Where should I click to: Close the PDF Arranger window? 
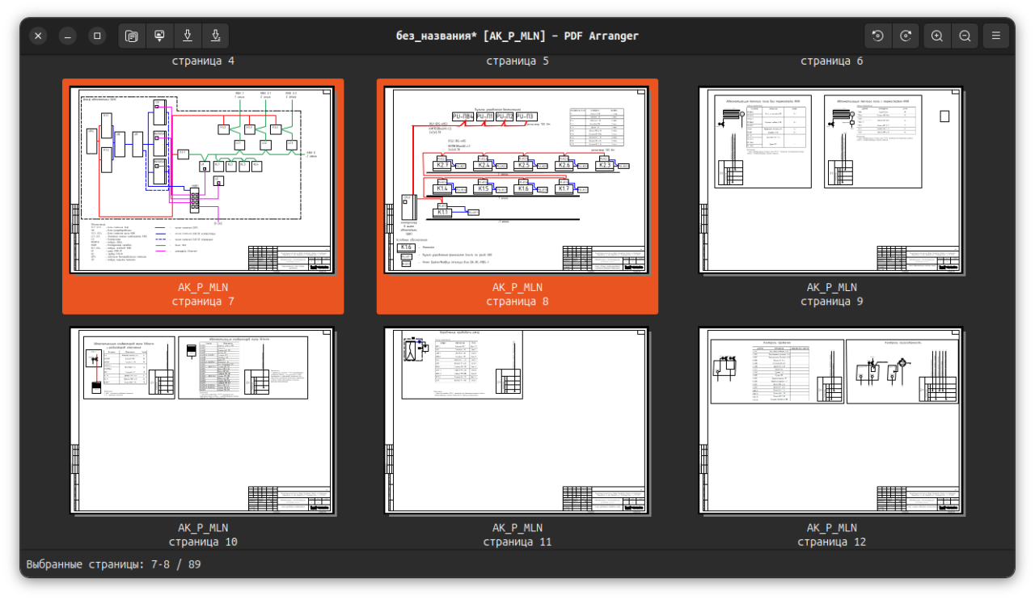[x=39, y=36]
